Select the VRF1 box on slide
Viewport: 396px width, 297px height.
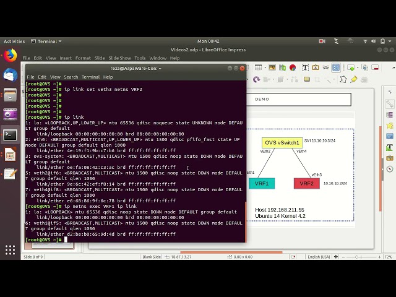point(262,183)
